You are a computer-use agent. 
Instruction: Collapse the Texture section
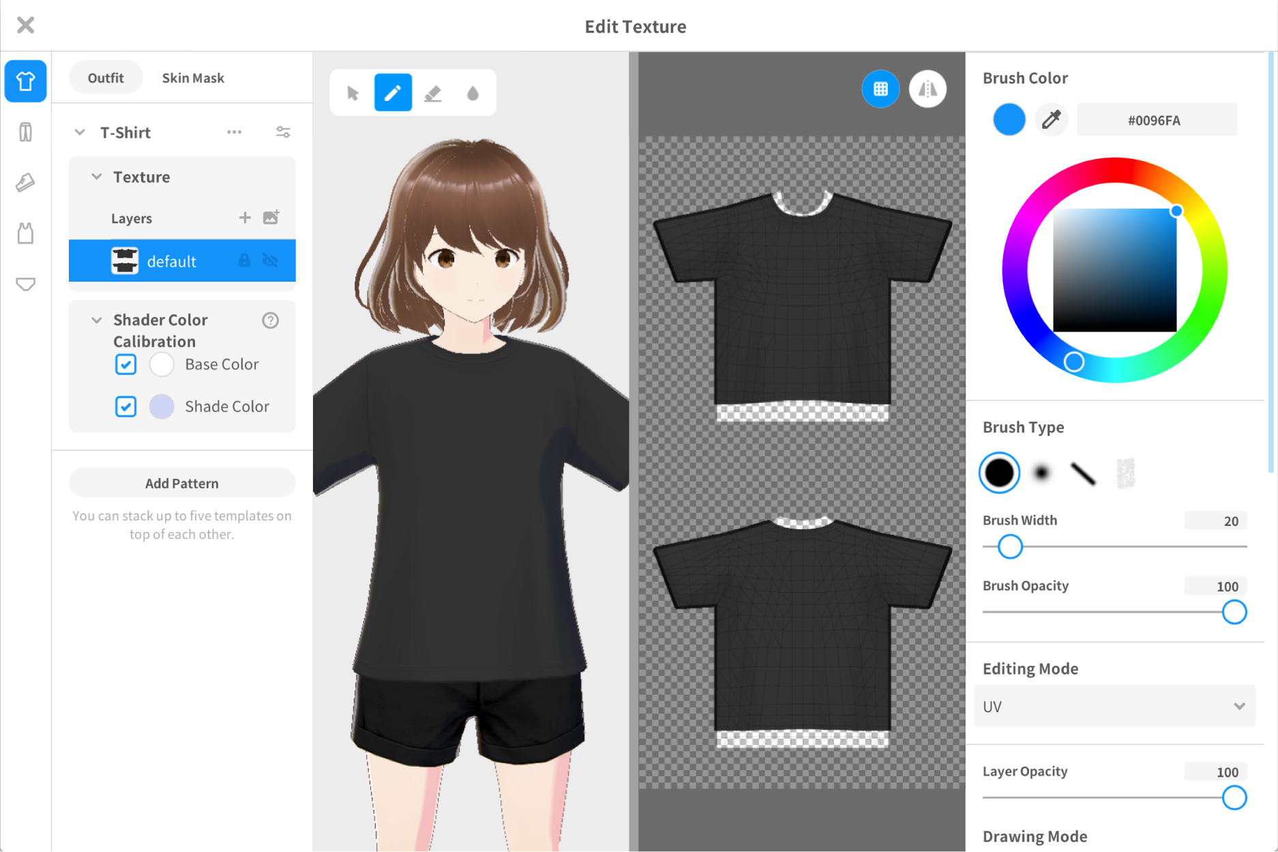coord(97,177)
